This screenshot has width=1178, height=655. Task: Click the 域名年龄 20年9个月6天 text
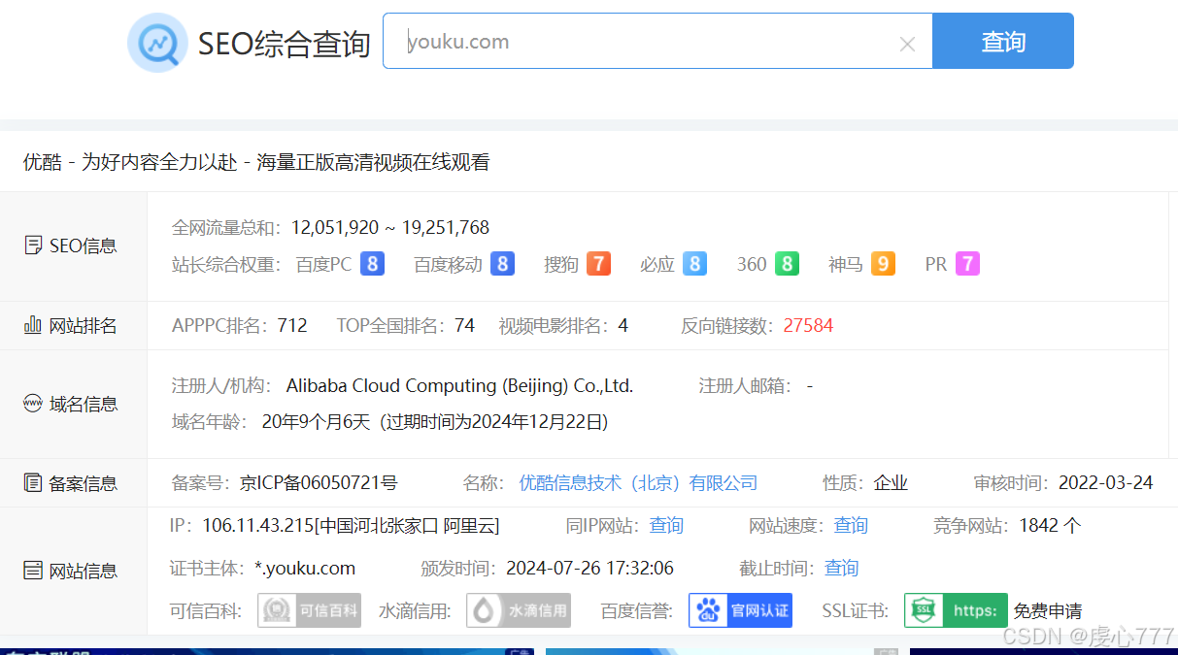click(317, 422)
